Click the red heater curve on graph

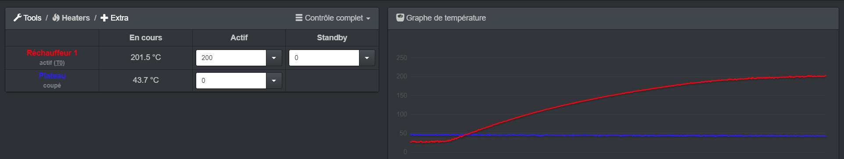[614, 94]
